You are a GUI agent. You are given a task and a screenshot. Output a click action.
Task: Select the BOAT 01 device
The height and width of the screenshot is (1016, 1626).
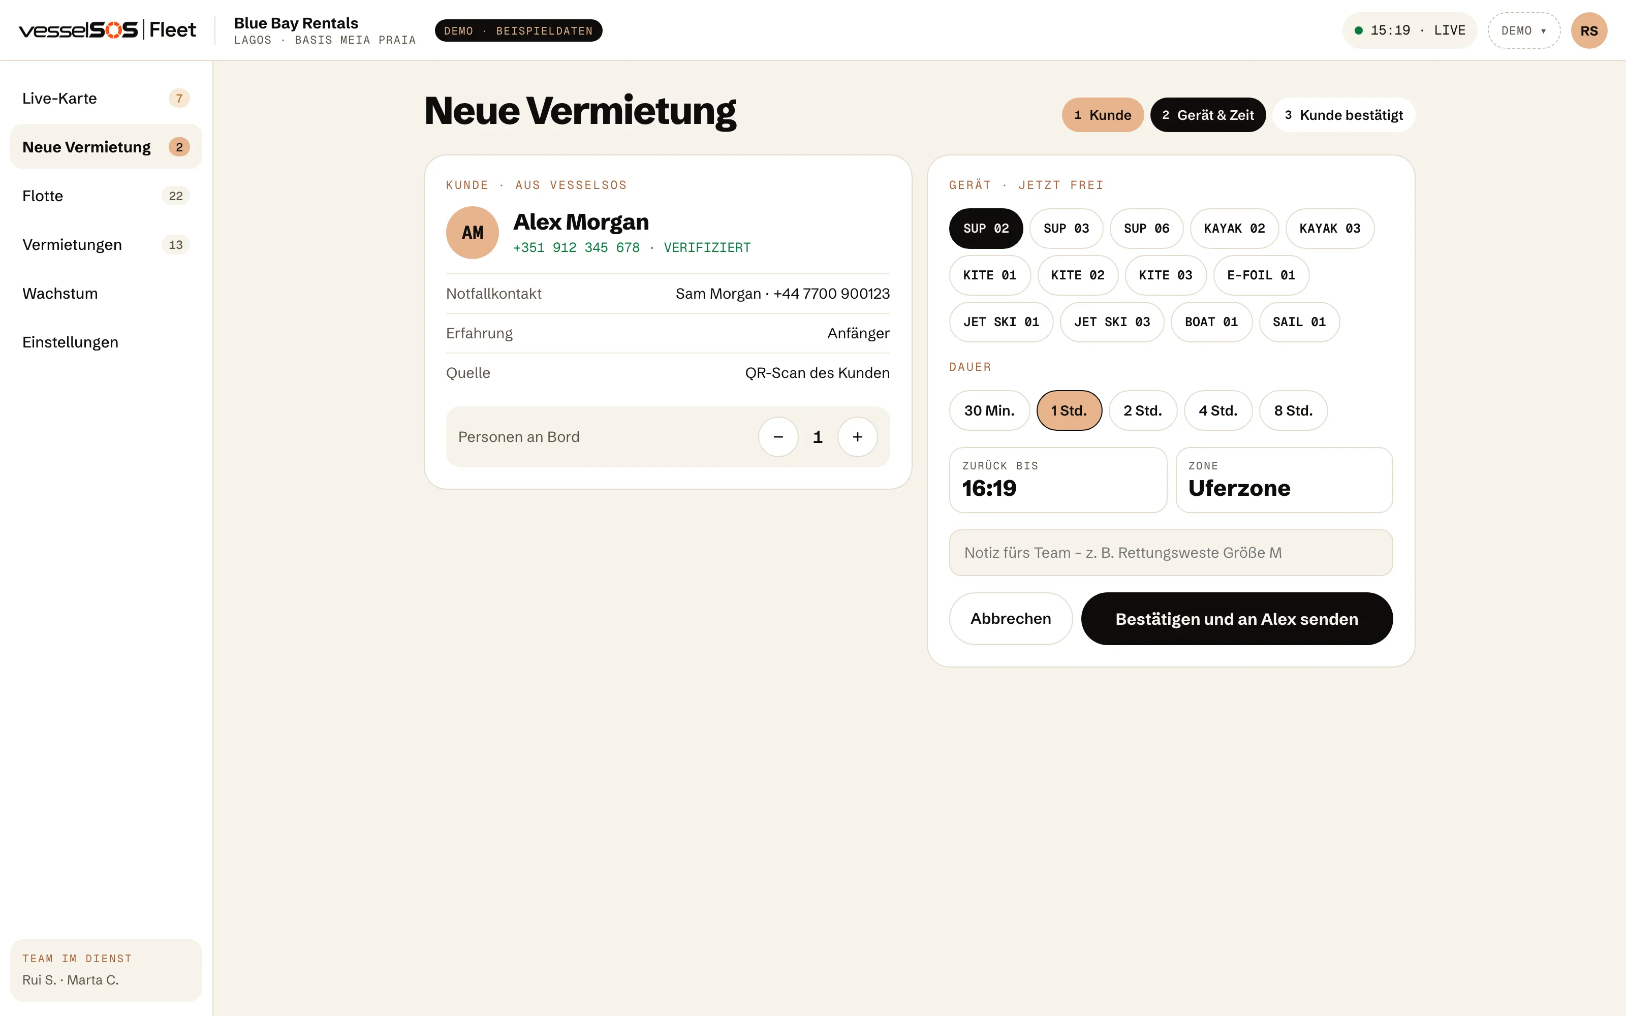[1211, 322]
